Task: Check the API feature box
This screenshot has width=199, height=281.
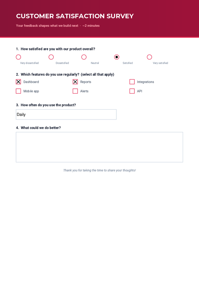Action: pyautogui.click(x=132, y=91)
